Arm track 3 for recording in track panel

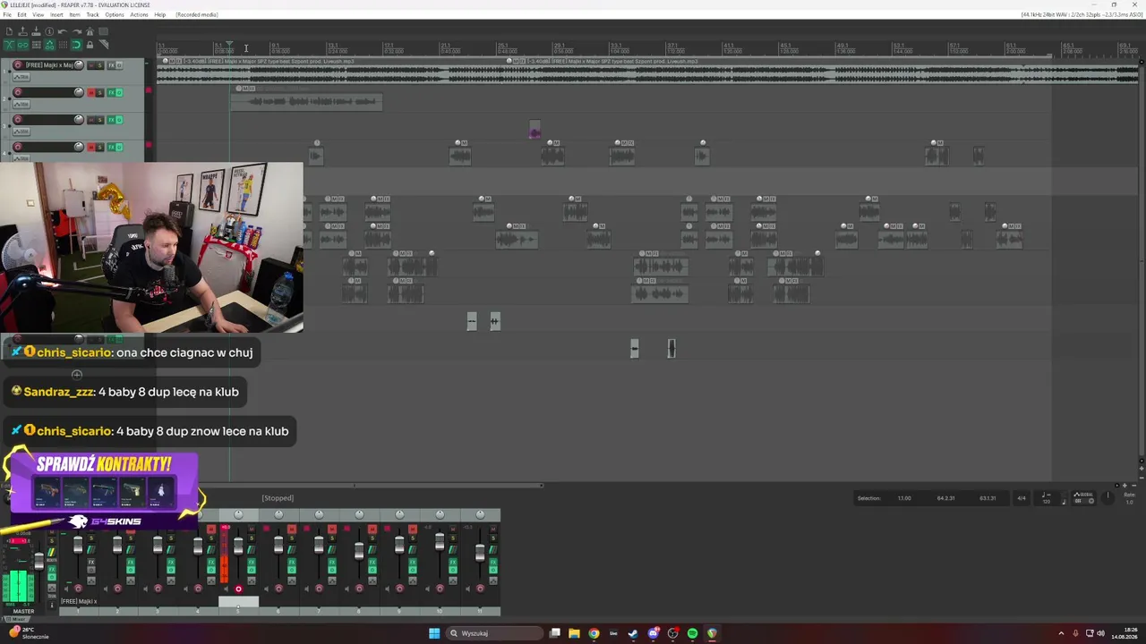(17, 120)
